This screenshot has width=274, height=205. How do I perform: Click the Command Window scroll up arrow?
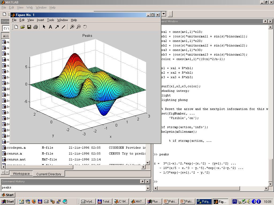tap(270, 27)
